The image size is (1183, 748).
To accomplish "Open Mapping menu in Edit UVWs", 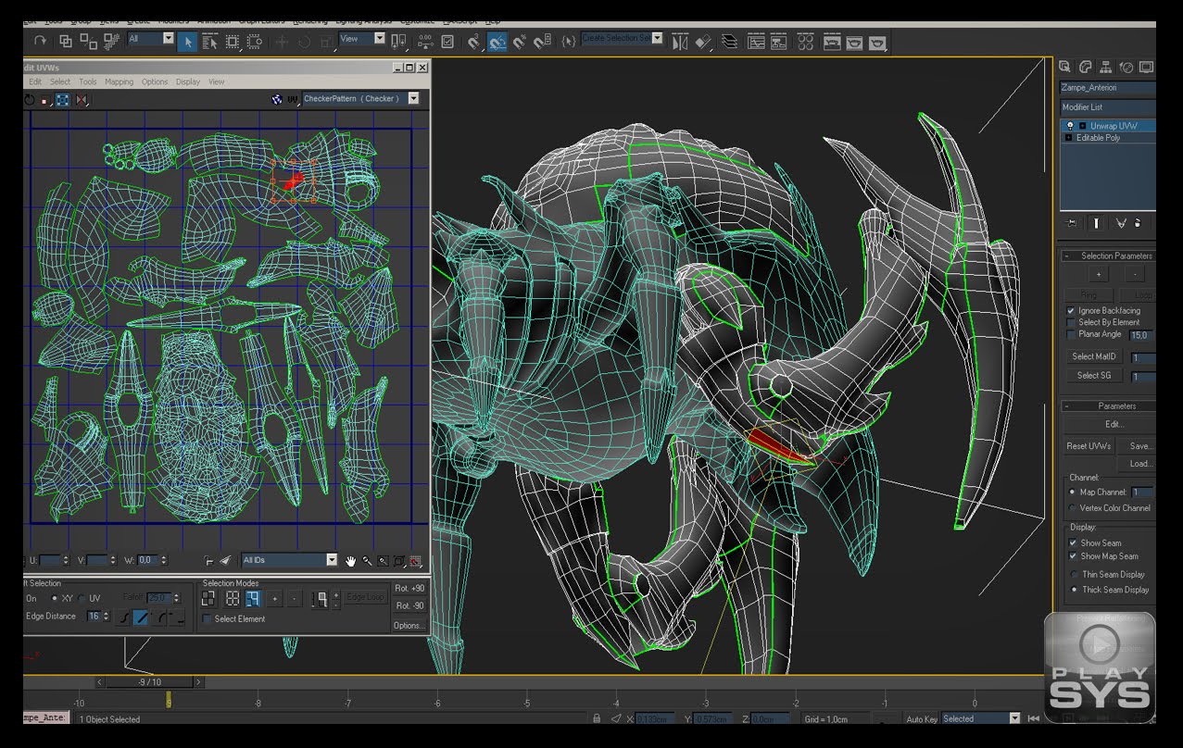I will [119, 81].
